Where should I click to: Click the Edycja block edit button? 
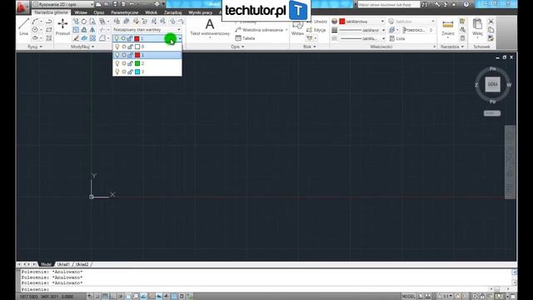pyautogui.click(x=316, y=30)
